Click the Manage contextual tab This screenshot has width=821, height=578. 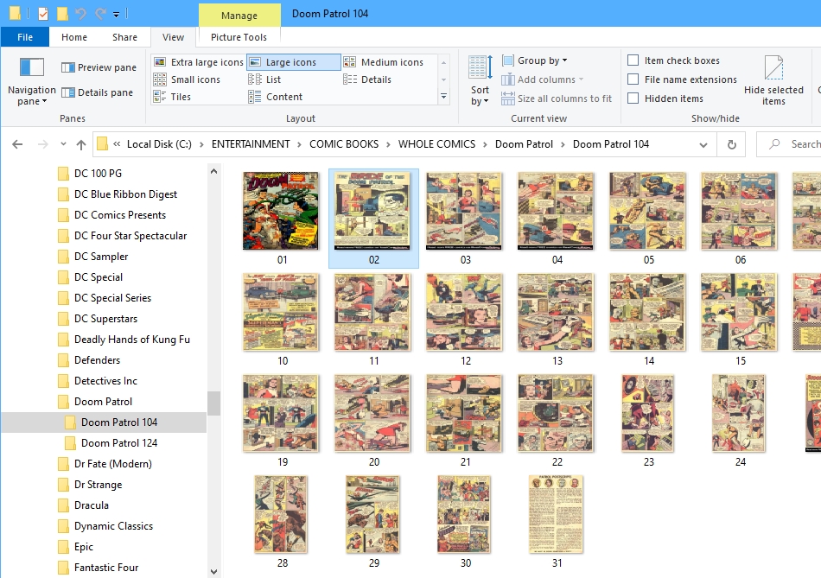pos(239,16)
